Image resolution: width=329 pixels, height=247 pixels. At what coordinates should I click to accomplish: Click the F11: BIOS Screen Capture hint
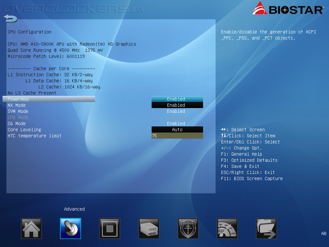point(252,178)
